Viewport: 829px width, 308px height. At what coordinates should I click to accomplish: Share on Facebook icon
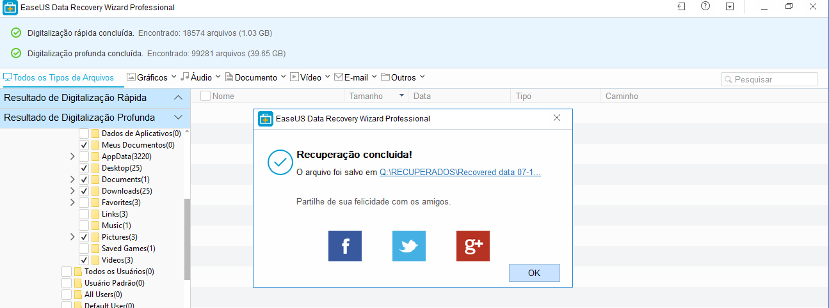click(345, 246)
